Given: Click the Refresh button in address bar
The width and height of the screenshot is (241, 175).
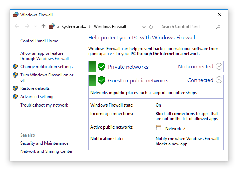Looking at the screenshot, I should pos(151,27).
